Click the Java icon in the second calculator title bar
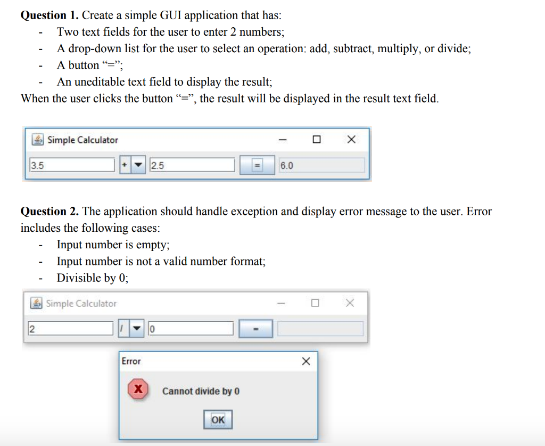Screen dimensions: 545x446 37,303
